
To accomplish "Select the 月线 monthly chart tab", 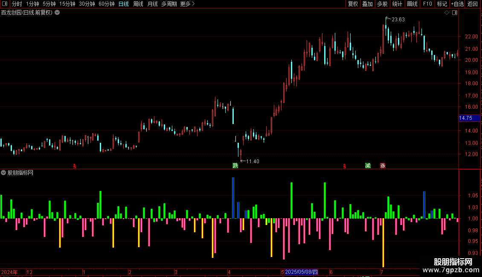I will tap(152, 4).
